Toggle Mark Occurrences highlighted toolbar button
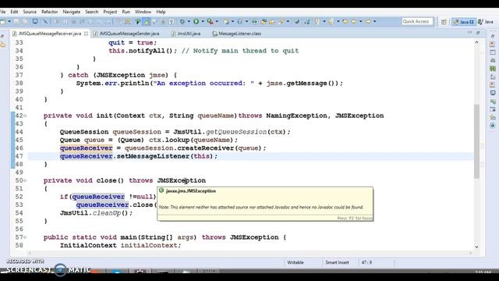 [x=147, y=21]
